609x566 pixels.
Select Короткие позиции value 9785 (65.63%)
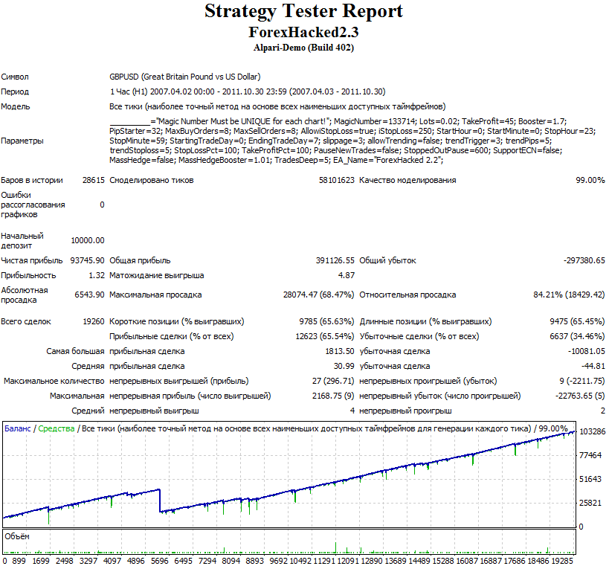pos(326,321)
